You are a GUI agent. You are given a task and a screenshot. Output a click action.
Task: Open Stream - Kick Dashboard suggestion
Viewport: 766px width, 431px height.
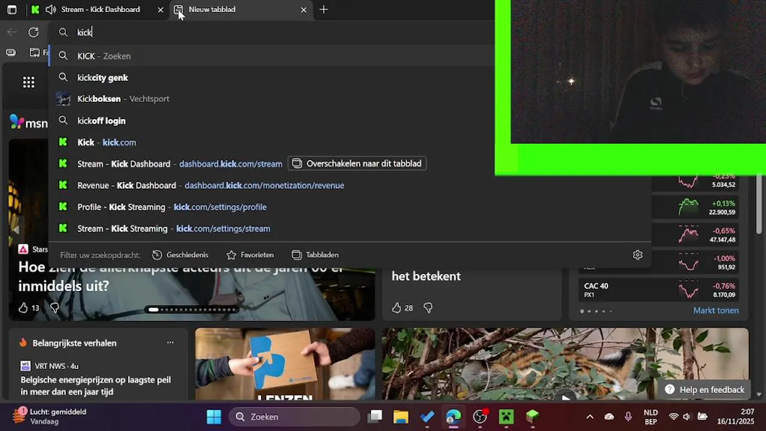coord(350,163)
